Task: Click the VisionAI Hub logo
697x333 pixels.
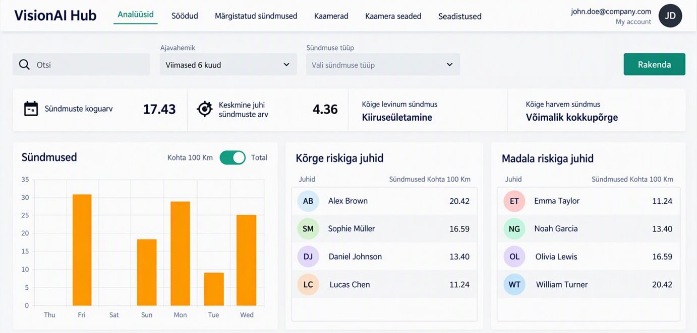Action: [55, 16]
